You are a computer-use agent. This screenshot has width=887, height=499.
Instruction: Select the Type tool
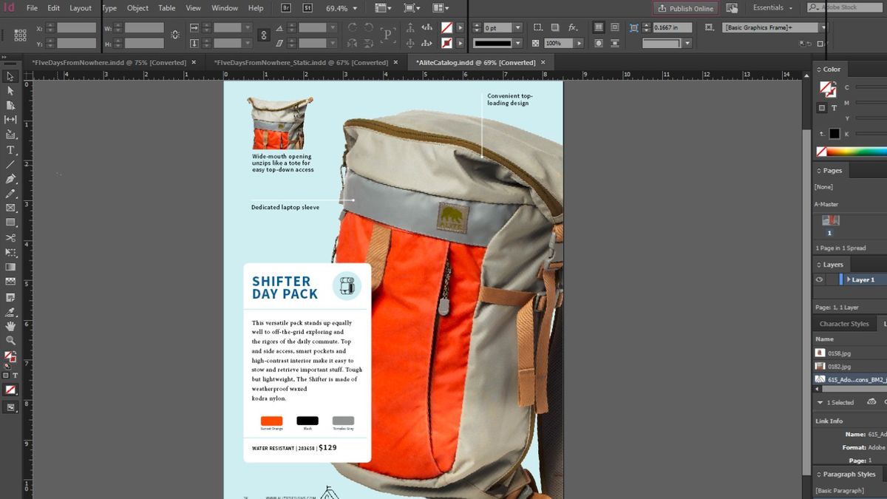pyautogui.click(x=10, y=150)
